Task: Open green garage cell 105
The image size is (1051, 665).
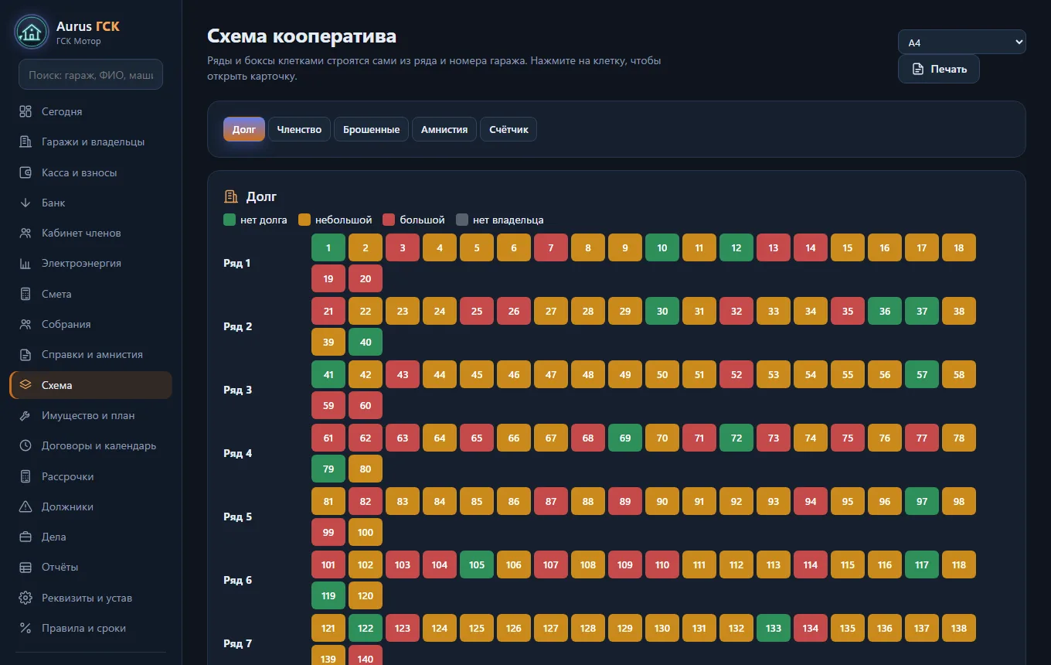Action: [477, 564]
